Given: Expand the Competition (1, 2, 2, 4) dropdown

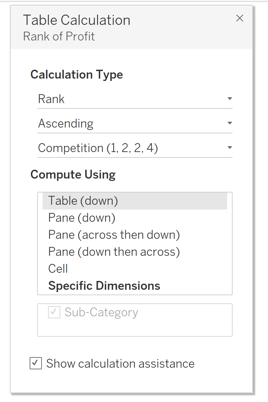Looking at the screenshot, I should pyautogui.click(x=135, y=148).
